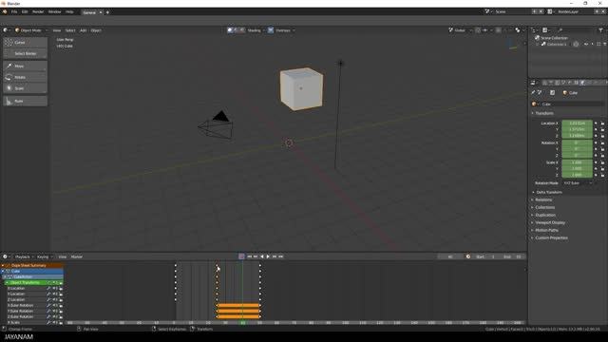This screenshot has width=608, height=342.
Task: Animate Location X with its dot button
Action: pyautogui.click(x=596, y=123)
